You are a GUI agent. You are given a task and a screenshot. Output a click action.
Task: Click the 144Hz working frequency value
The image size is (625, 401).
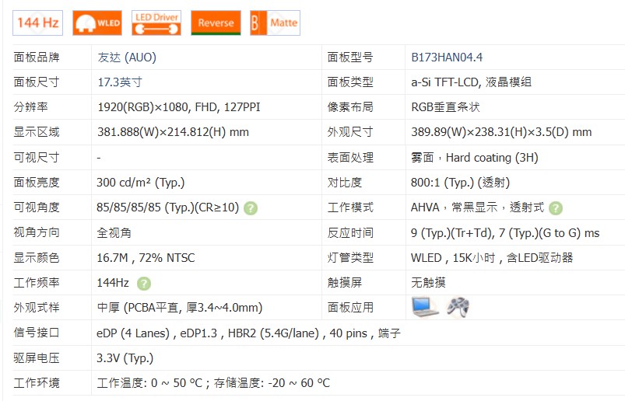[x=113, y=282]
